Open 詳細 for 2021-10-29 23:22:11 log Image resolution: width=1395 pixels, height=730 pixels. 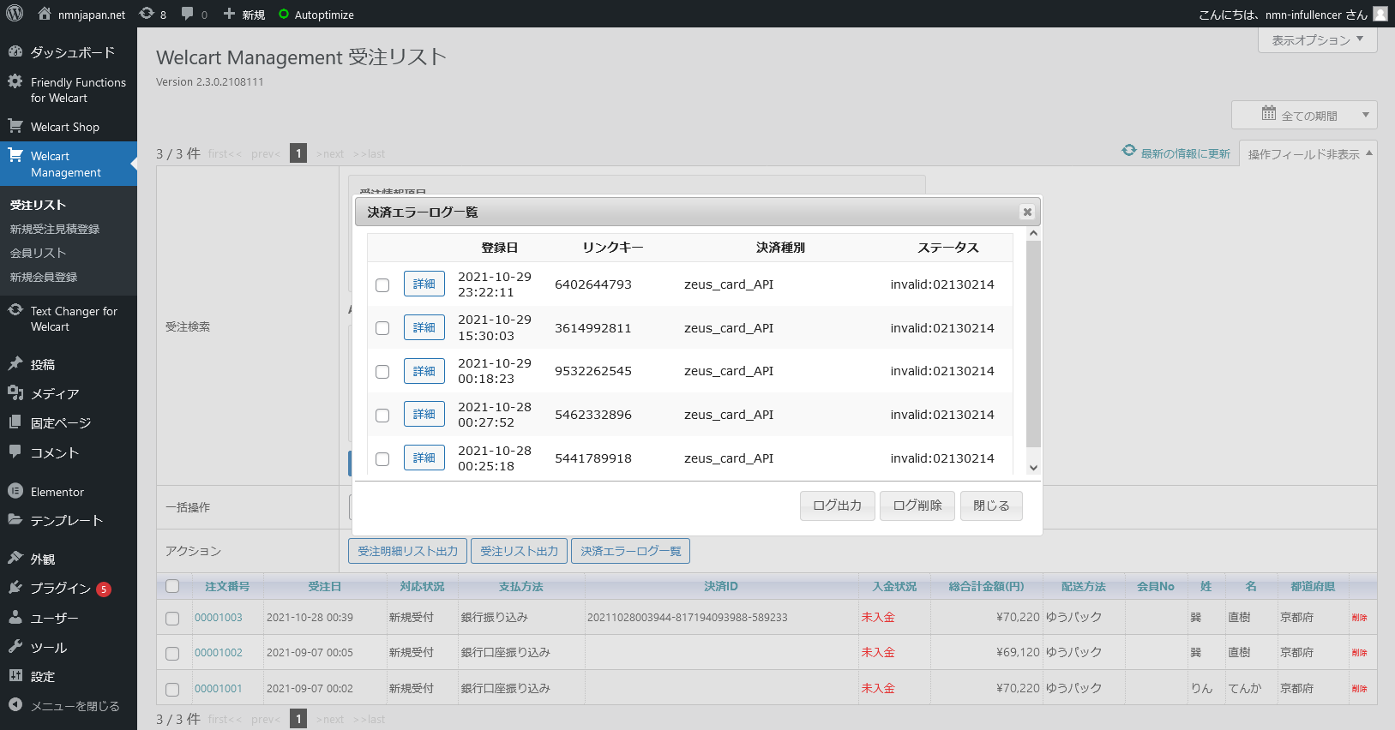pyautogui.click(x=424, y=284)
